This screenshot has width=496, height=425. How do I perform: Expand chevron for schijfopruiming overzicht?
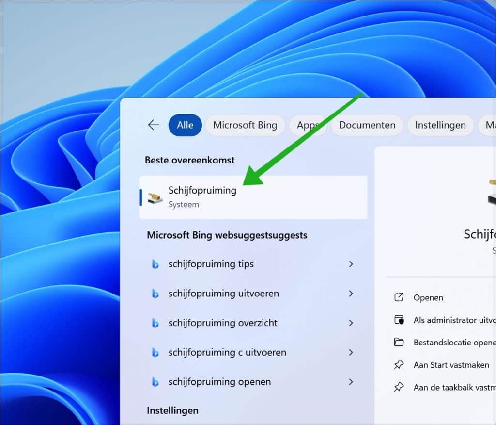click(x=351, y=323)
